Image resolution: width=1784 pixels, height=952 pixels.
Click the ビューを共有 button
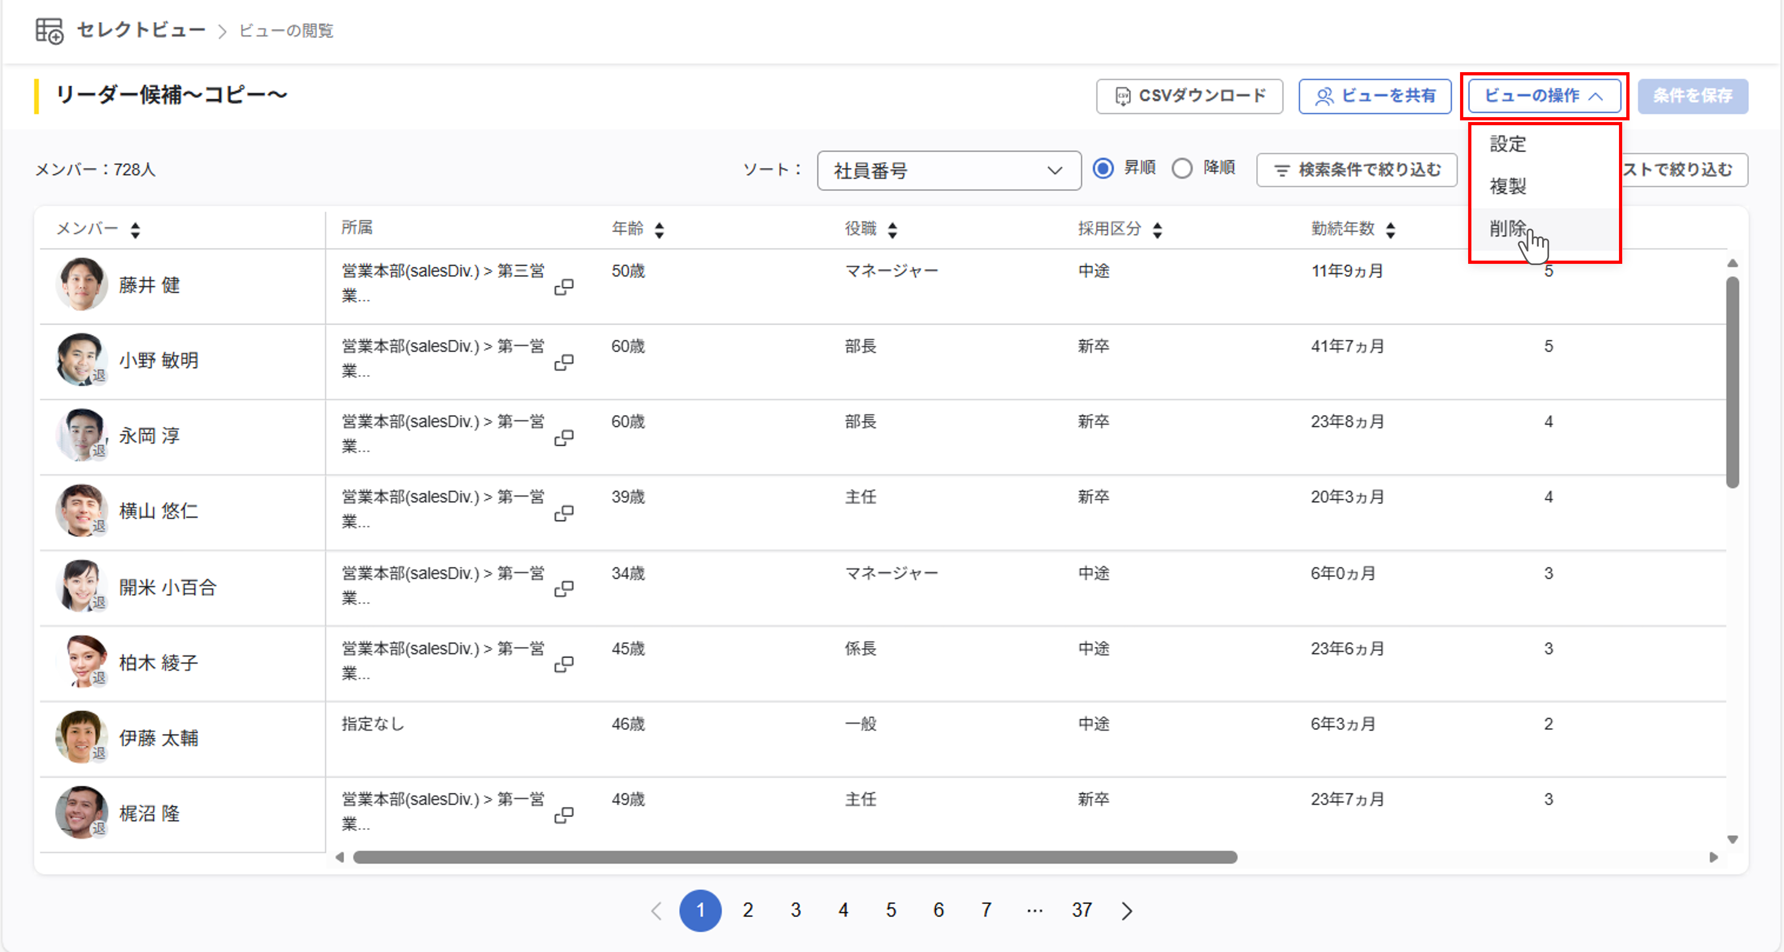tap(1375, 96)
